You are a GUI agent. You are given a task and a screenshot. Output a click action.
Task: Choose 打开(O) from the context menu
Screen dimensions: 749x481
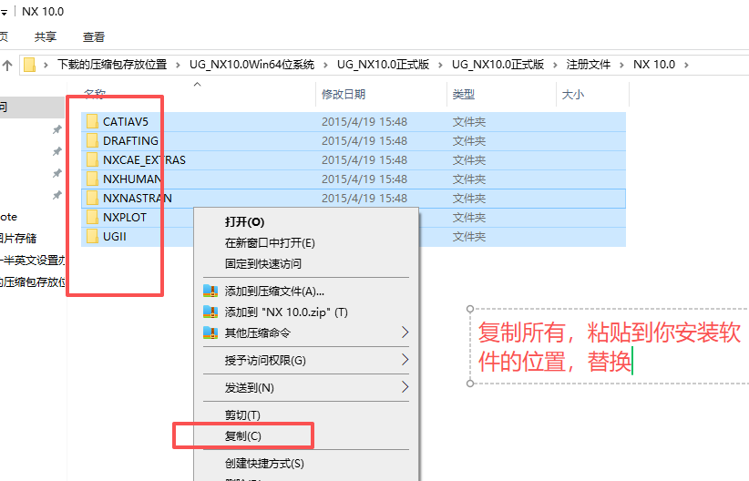click(306, 222)
